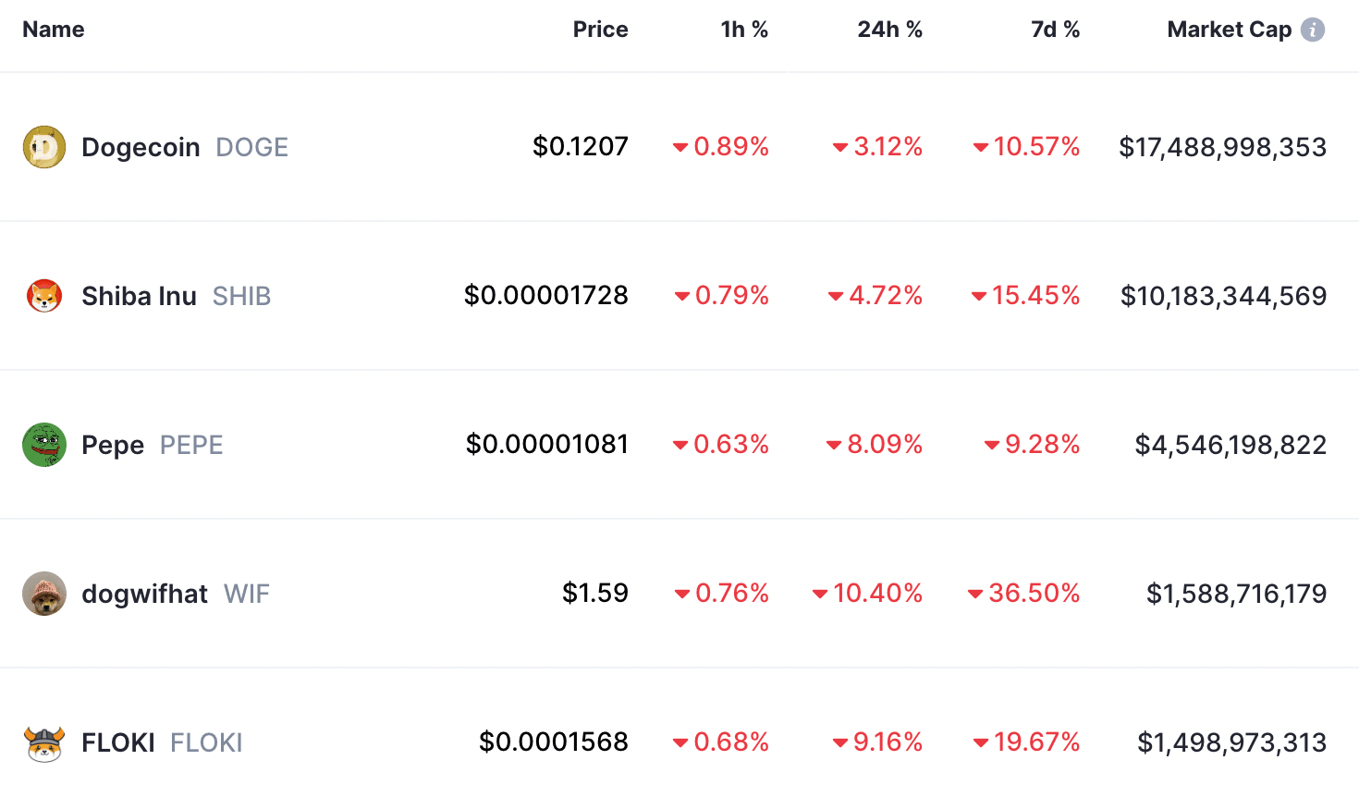Viewport: 1359px width, 797px height.
Task: Open the Shiba Inu name link
Action: (x=139, y=296)
